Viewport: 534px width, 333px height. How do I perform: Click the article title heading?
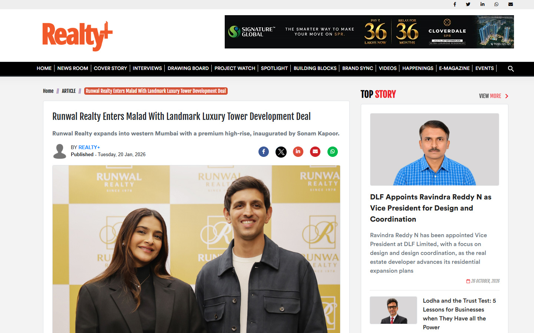[x=181, y=117]
